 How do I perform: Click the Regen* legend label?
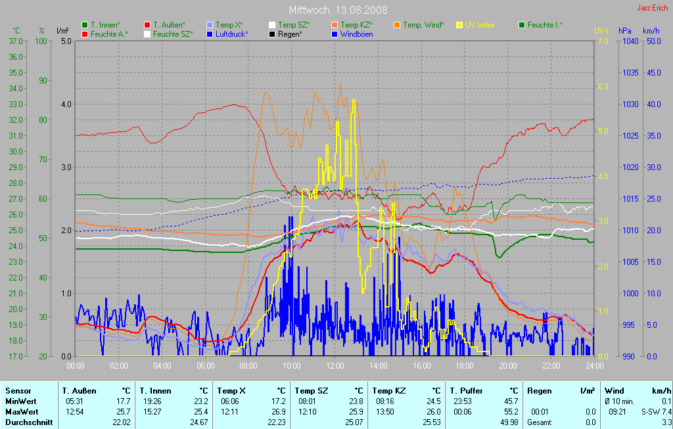click(x=290, y=34)
